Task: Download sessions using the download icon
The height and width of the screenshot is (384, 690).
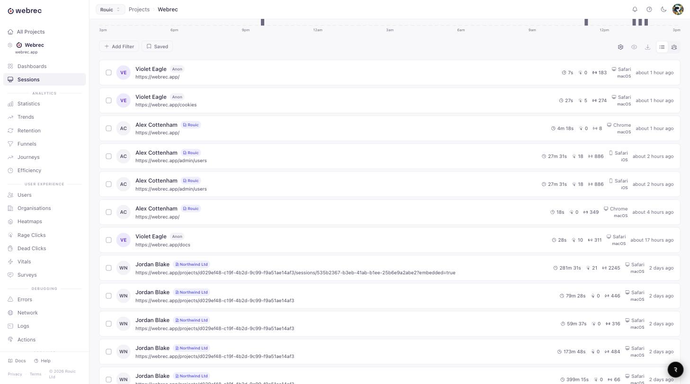Action: 647,47
